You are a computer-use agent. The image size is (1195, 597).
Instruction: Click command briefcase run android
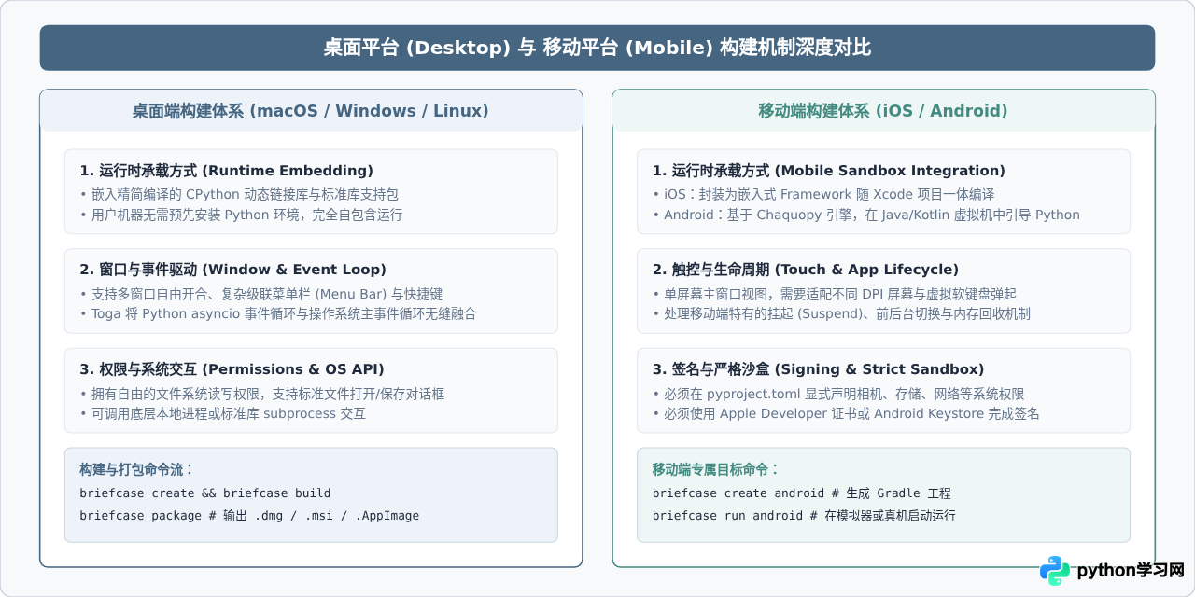tap(804, 516)
